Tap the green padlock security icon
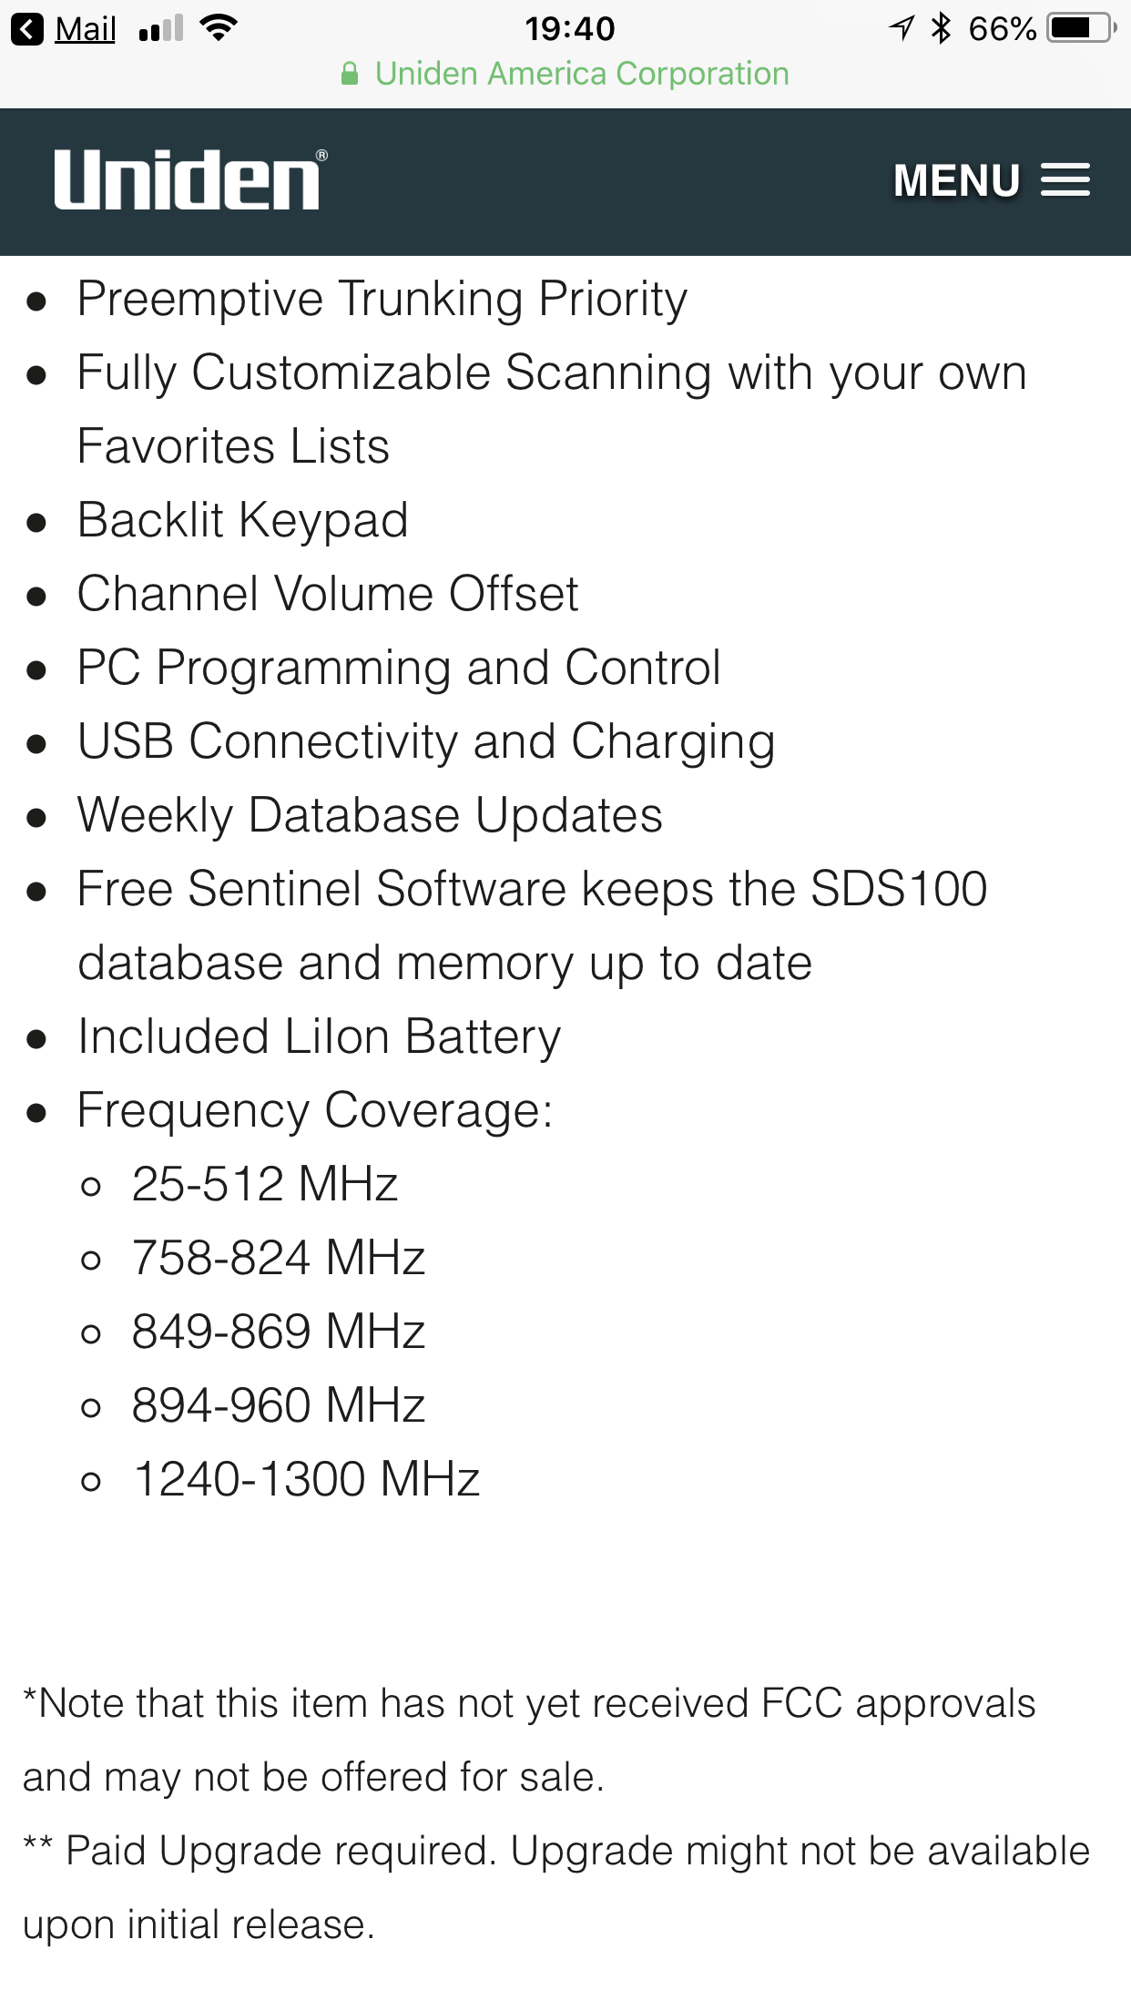The width and height of the screenshot is (1131, 2011). [x=350, y=74]
